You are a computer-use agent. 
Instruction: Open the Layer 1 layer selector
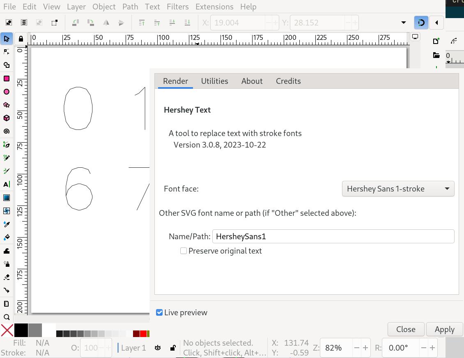tap(132, 348)
